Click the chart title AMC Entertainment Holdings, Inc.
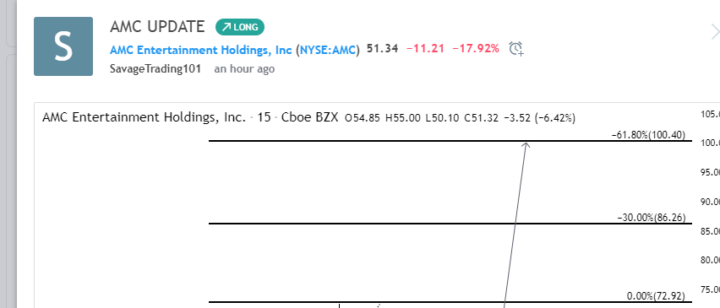 (x=145, y=118)
